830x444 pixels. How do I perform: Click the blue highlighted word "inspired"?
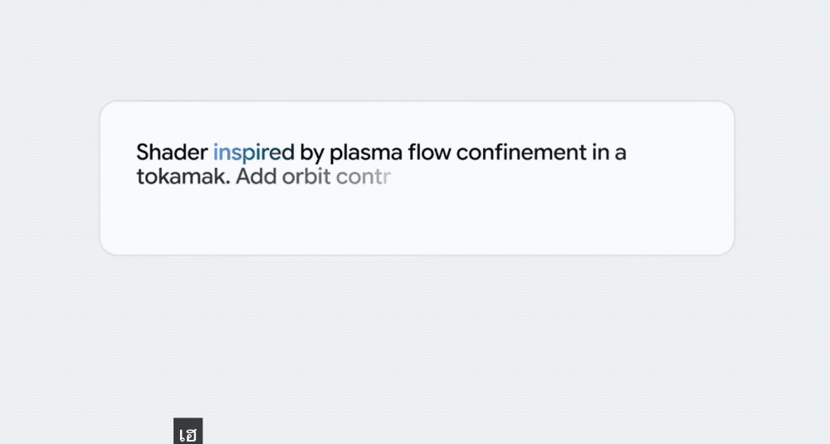click(x=254, y=153)
